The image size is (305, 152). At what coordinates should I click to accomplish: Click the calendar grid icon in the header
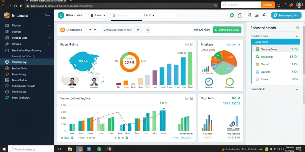(x=256, y=15)
